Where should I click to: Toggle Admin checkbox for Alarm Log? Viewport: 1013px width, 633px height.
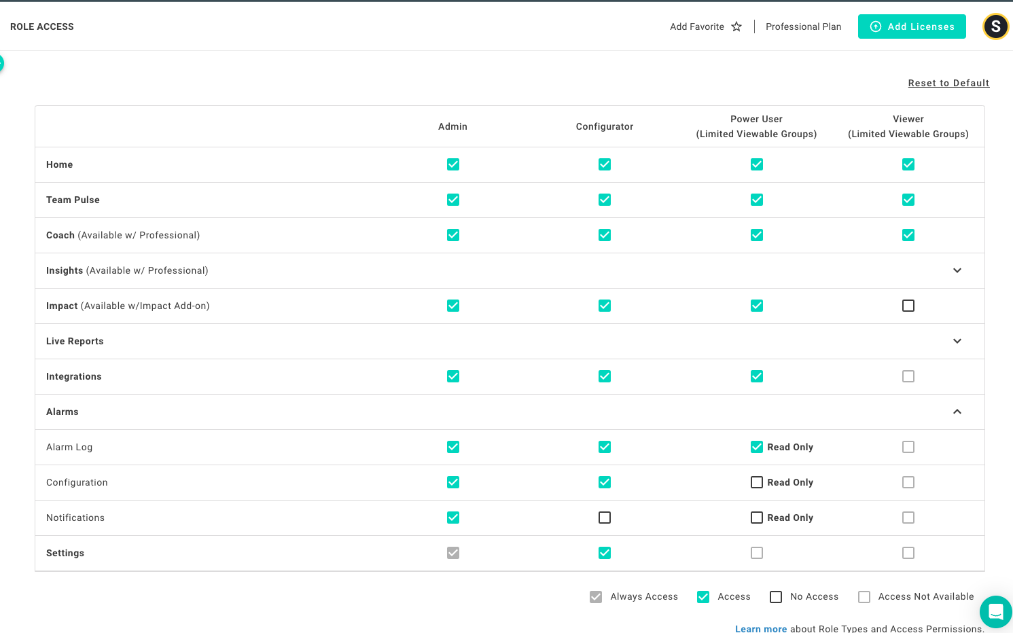click(453, 447)
